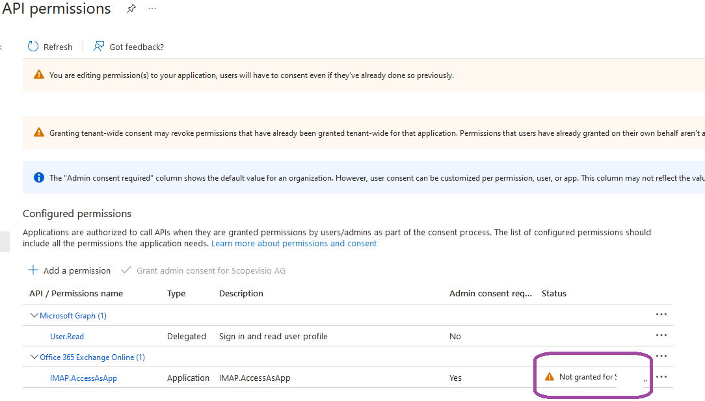Click the Refresh icon
705x401 pixels.
click(x=33, y=47)
